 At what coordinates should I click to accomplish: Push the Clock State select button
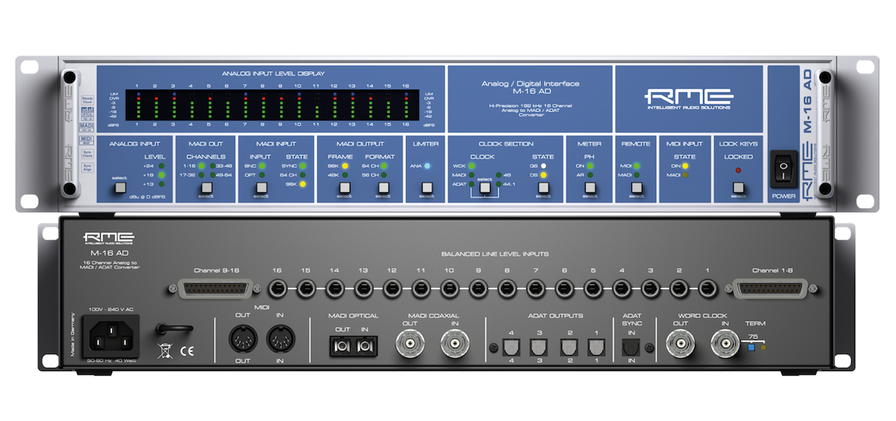tap(543, 187)
